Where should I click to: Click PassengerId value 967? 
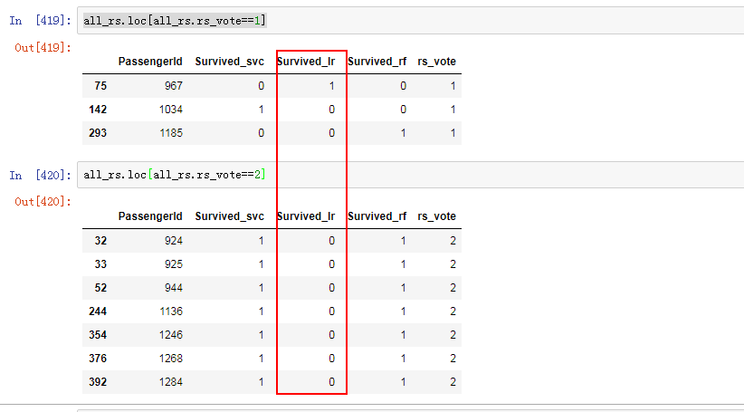click(x=174, y=86)
